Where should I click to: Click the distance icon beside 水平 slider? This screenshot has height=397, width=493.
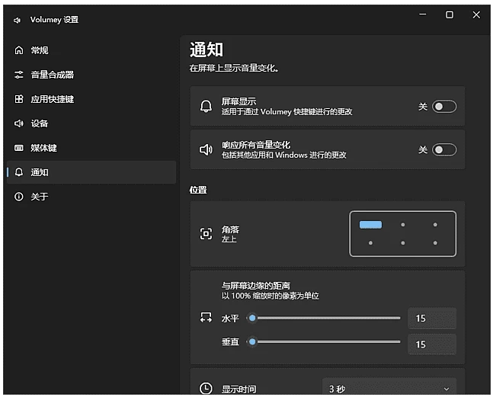(206, 318)
